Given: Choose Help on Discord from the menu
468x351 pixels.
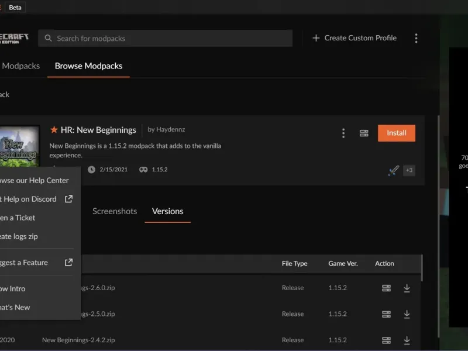Looking at the screenshot, I should click(x=29, y=199).
